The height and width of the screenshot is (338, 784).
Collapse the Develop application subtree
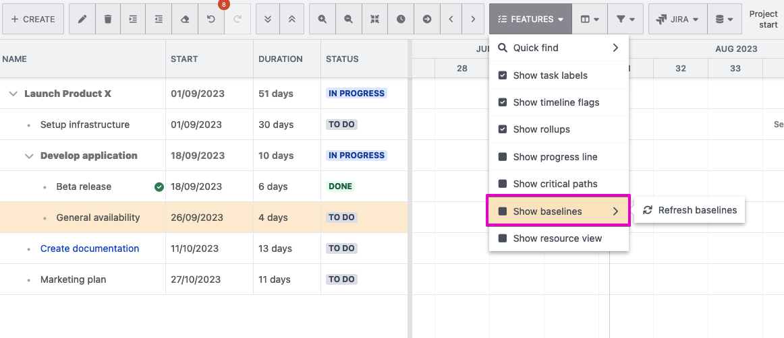(29, 156)
